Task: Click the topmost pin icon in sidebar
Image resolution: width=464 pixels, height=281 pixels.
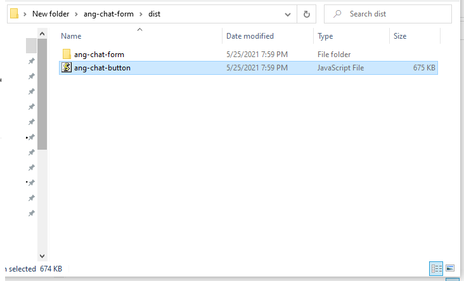Action: (x=31, y=62)
